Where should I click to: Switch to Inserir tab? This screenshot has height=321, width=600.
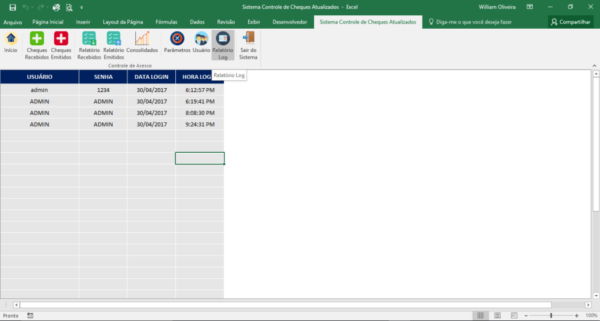(x=83, y=22)
